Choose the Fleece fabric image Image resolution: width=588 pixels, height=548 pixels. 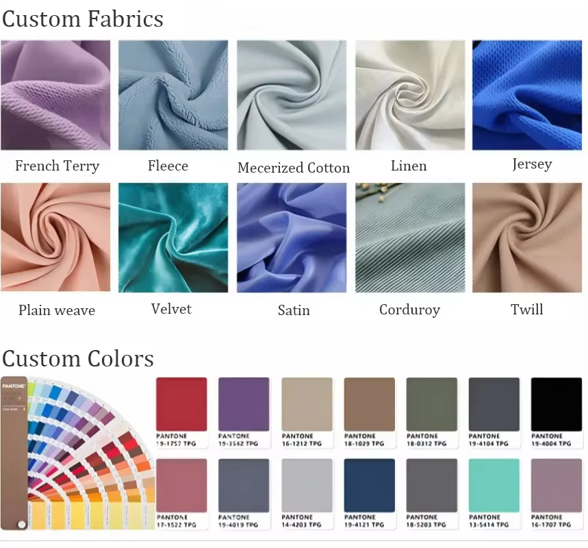click(x=173, y=95)
